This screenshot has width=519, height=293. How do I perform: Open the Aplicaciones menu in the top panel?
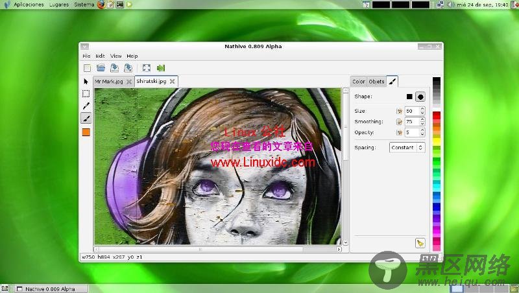tap(29, 5)
